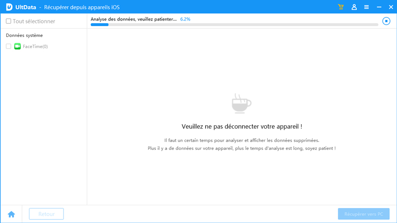Open the user account icon
Screen dimensions: 397x223
click(354, 7)
